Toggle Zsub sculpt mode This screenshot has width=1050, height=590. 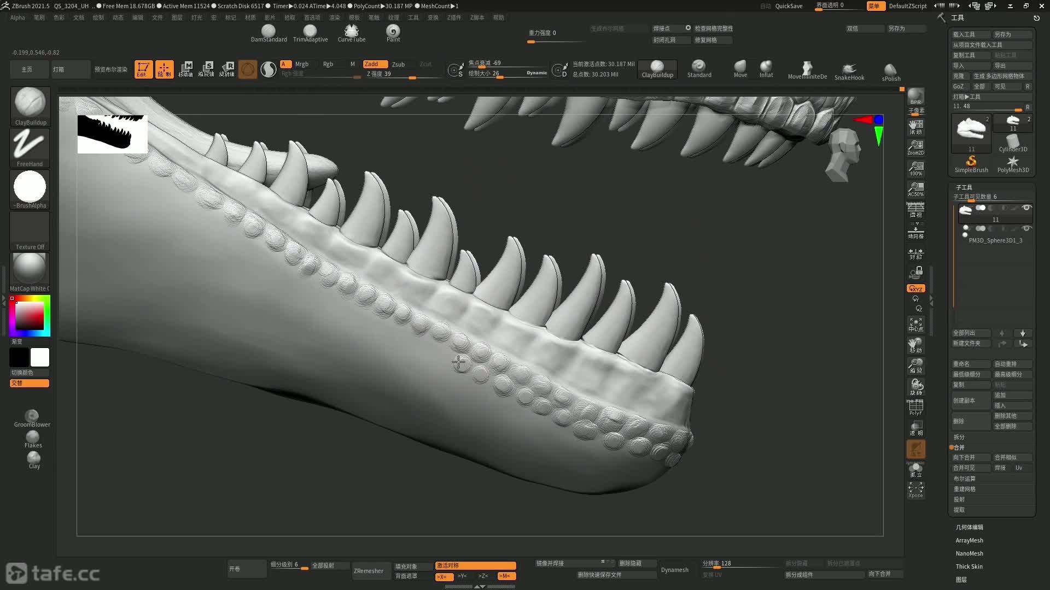[x=399, y=64]
